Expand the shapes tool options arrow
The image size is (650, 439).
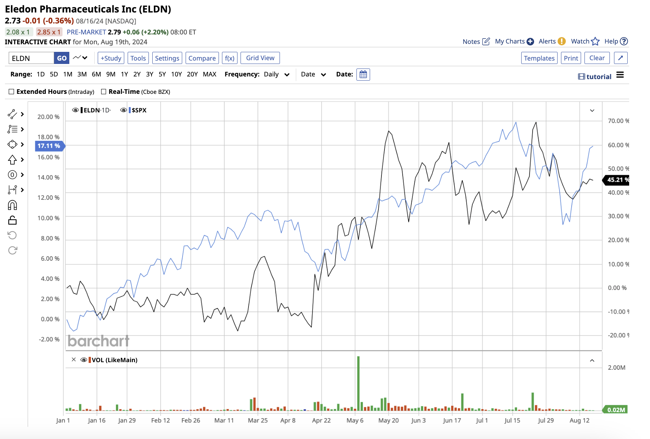[22, 144]
